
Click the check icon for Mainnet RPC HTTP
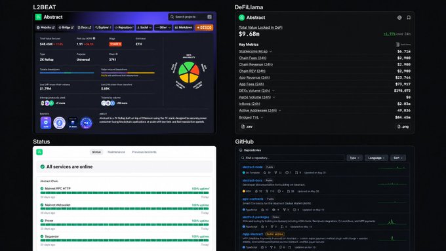42,189
